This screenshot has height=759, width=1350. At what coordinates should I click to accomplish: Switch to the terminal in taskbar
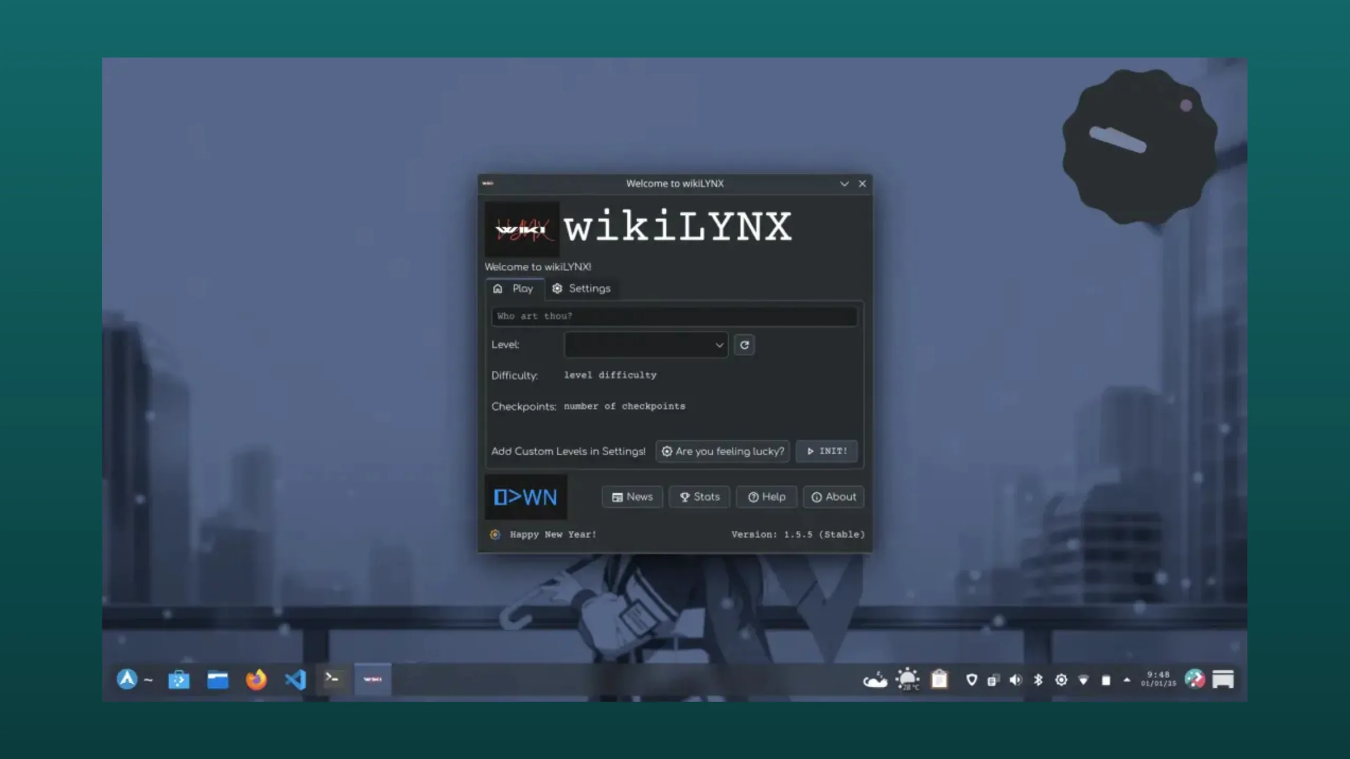point(333,679)
